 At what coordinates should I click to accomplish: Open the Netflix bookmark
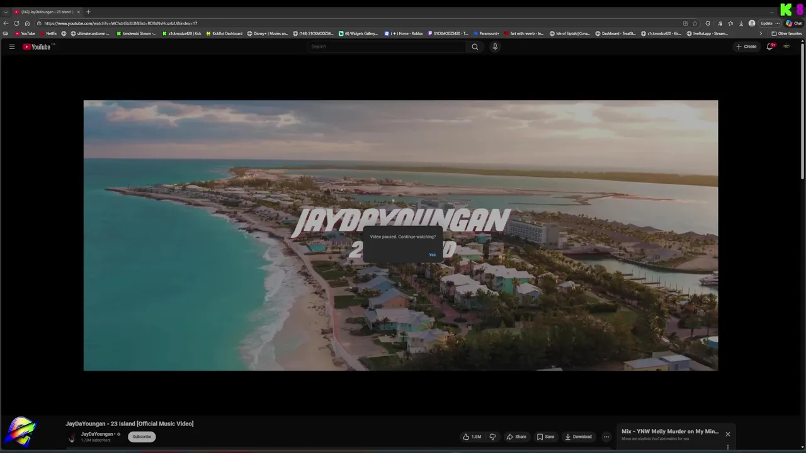tap(48, 33)
